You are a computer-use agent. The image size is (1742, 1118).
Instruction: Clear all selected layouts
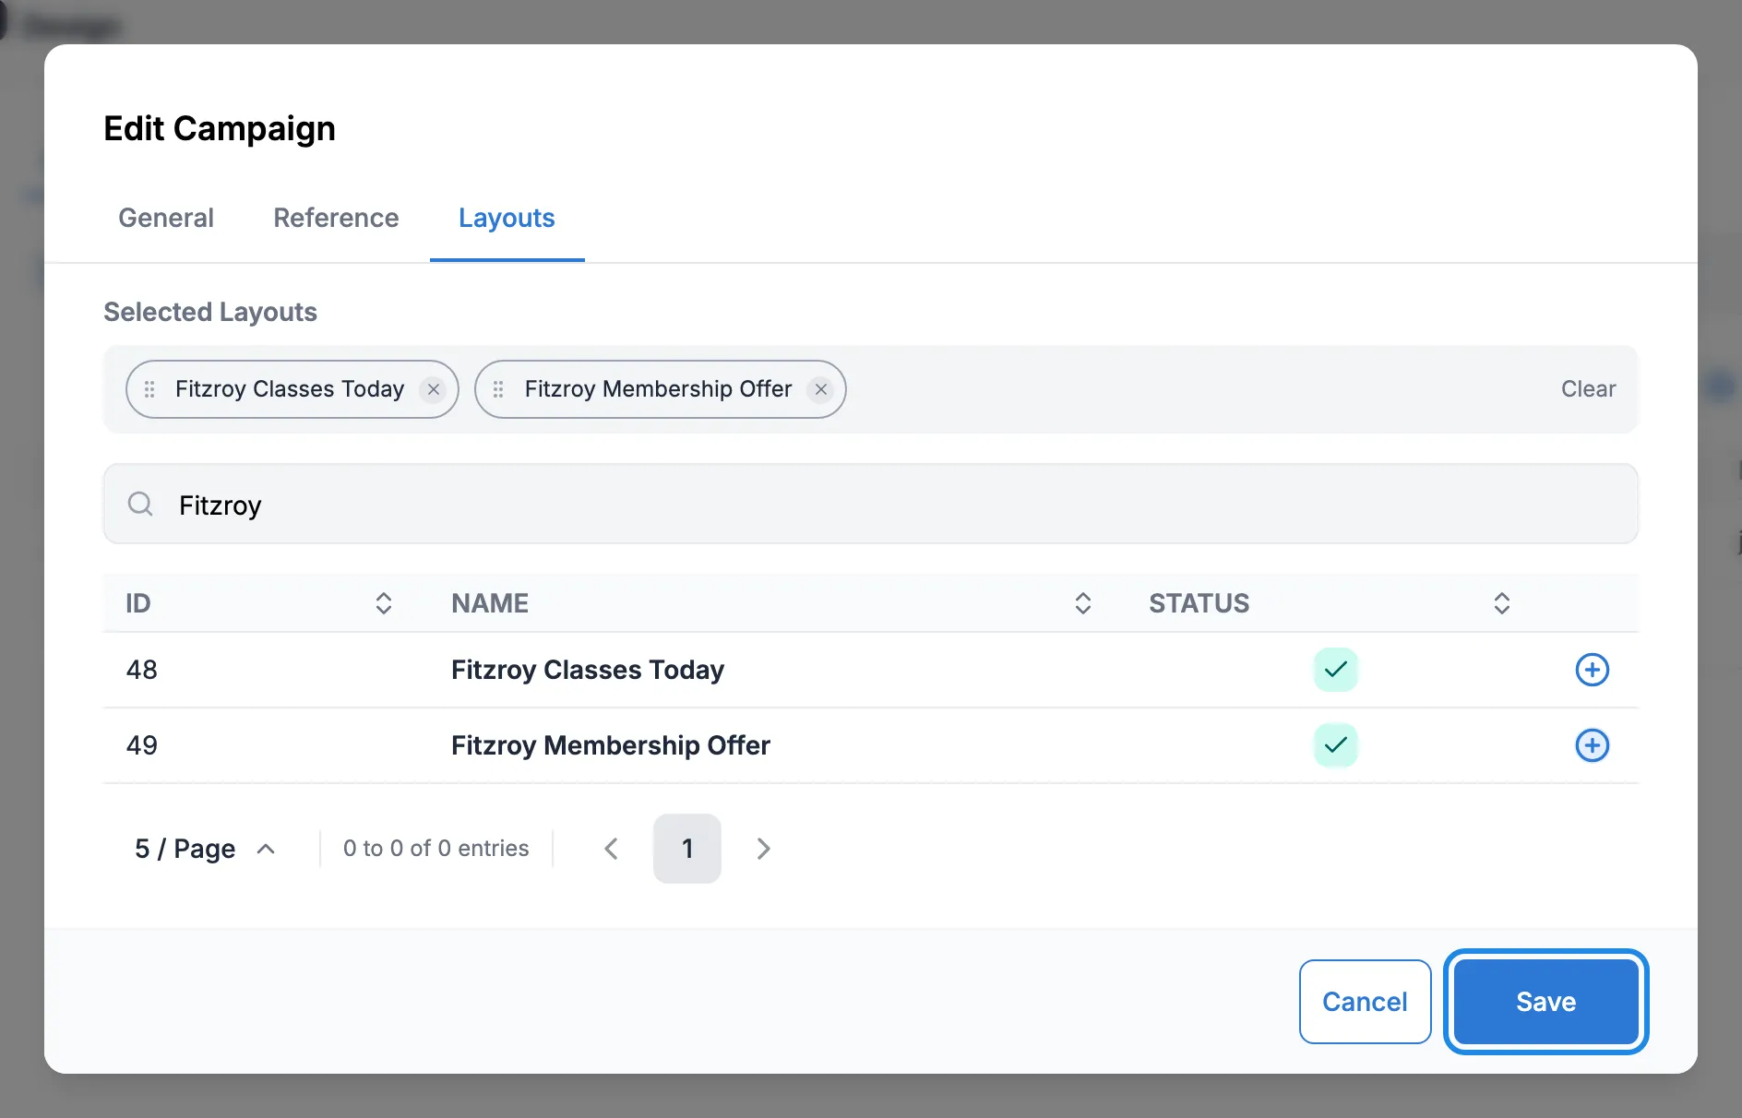coord(1588,389)
